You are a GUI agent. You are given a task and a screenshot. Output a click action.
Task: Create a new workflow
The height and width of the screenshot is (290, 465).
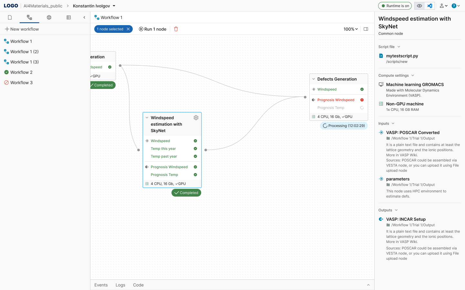(22, 29)
